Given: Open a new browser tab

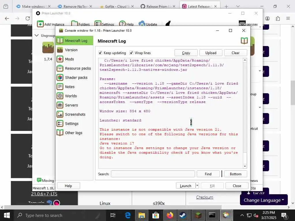Looking at the screenshot, I should coord(226,7).
